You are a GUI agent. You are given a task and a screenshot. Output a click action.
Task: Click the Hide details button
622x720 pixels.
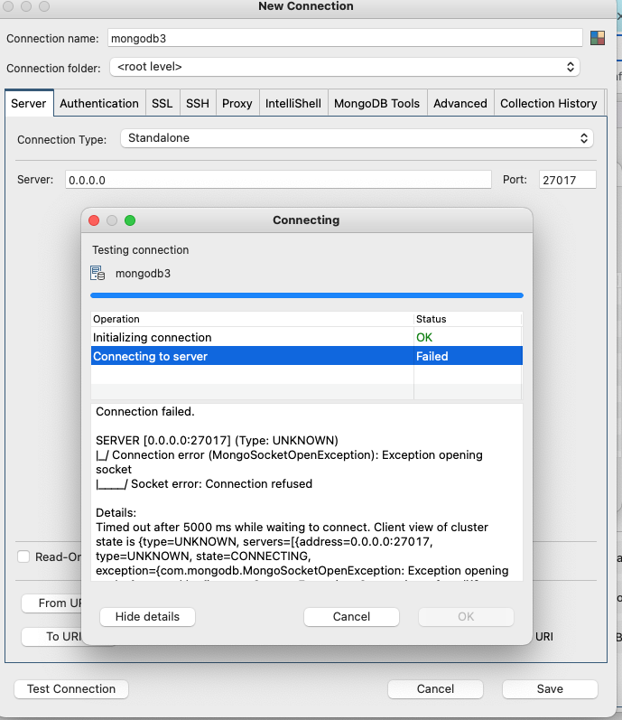147,617
